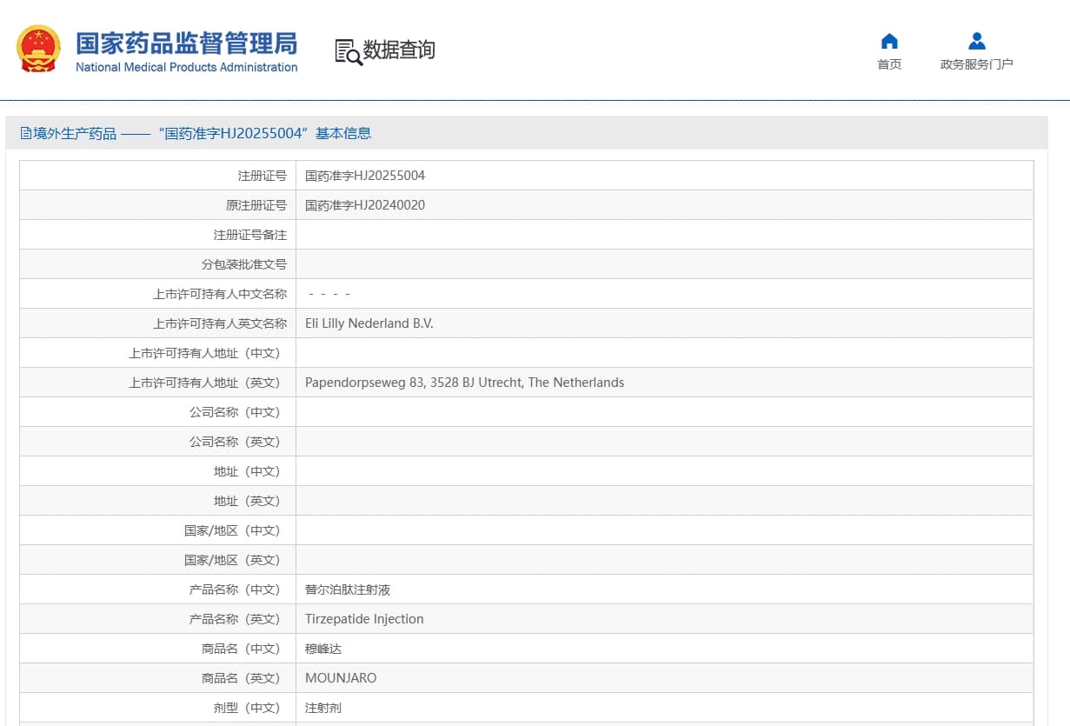Click the 国家/地区（英文） label

[232, 560]
